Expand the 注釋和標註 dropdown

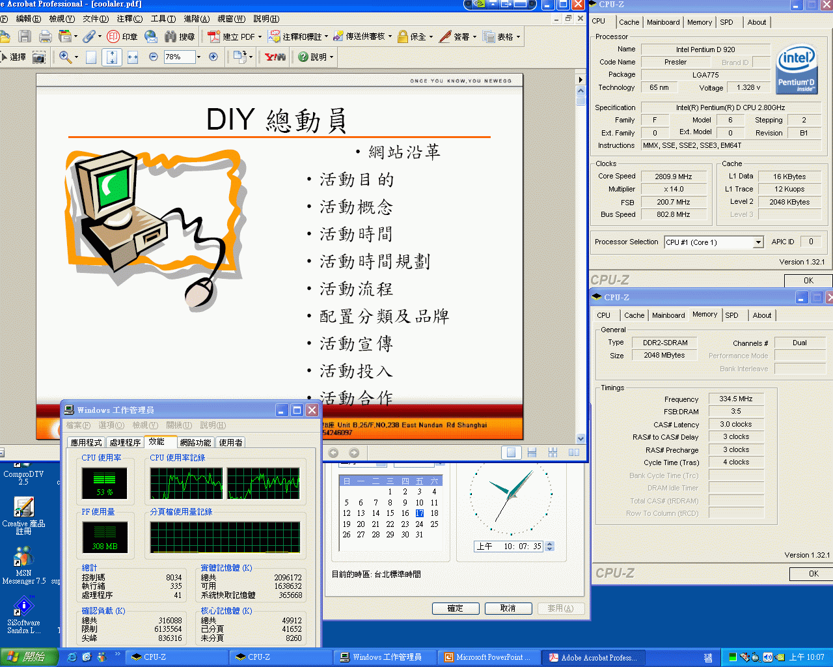327,37
